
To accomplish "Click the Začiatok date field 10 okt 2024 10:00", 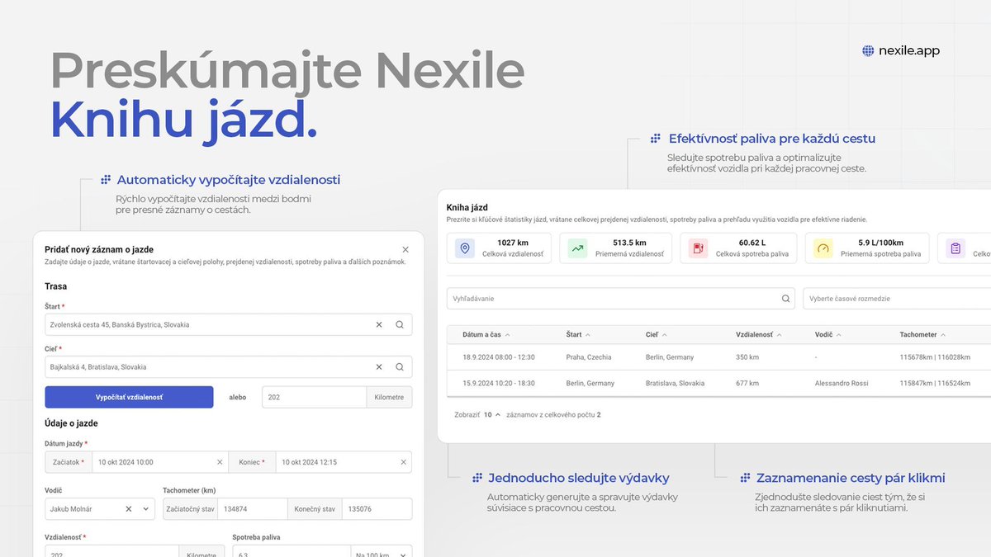I will coord(160,462).
